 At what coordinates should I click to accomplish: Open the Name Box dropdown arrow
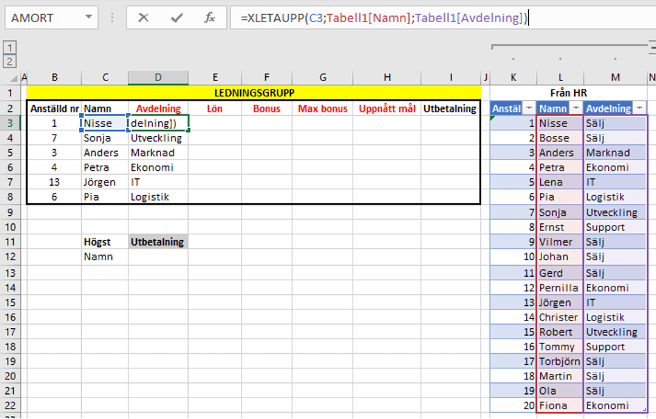(x=88, y=17)
